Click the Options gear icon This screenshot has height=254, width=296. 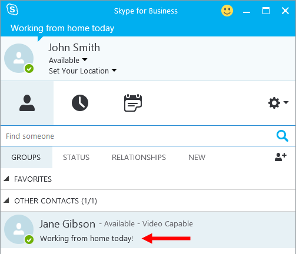274,103
